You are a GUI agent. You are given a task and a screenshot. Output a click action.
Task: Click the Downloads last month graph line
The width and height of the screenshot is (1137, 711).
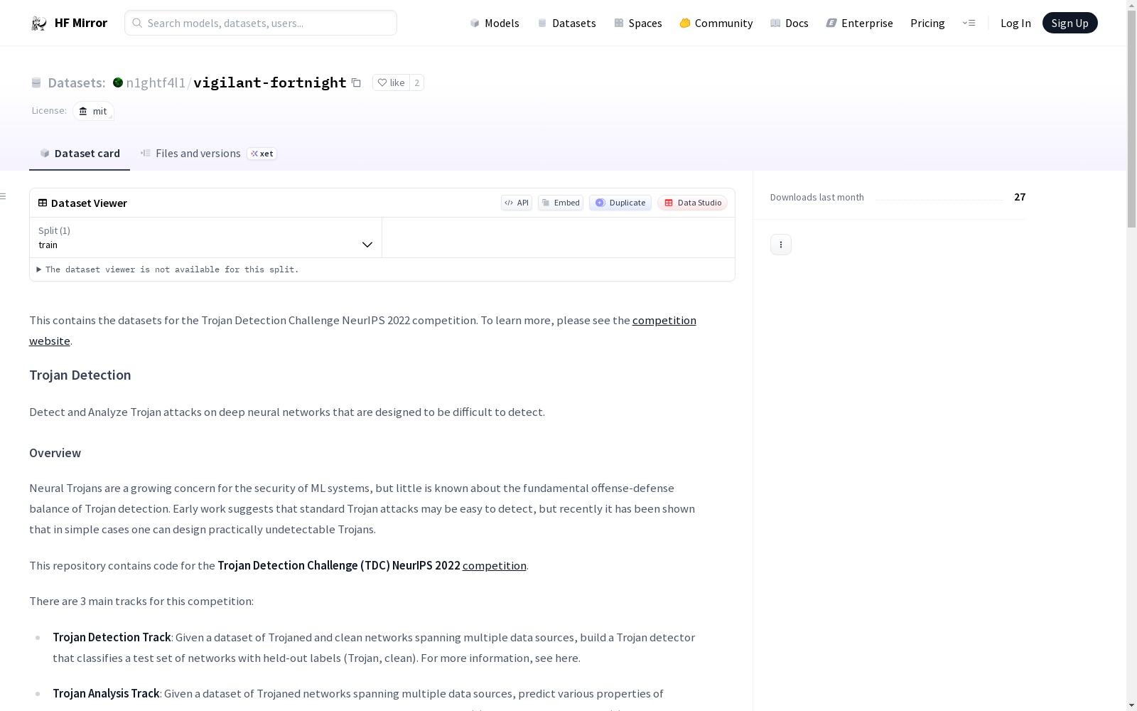939,200
